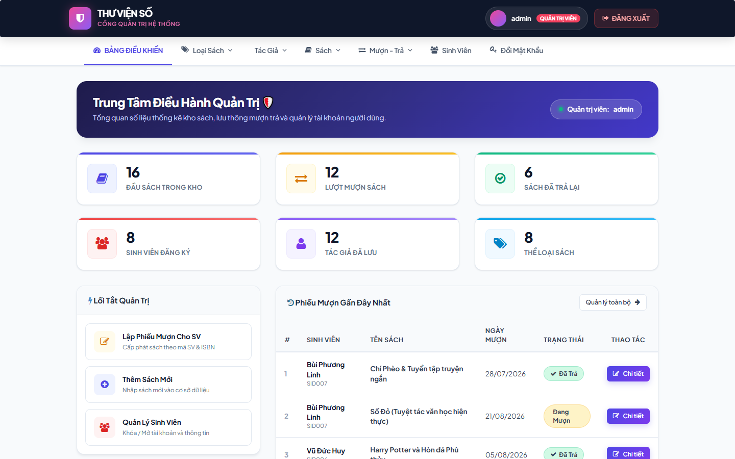Click the date 21/08/2026
This screenshot has width=735, height=459.
pyautogui.click(x=505, y=416)
